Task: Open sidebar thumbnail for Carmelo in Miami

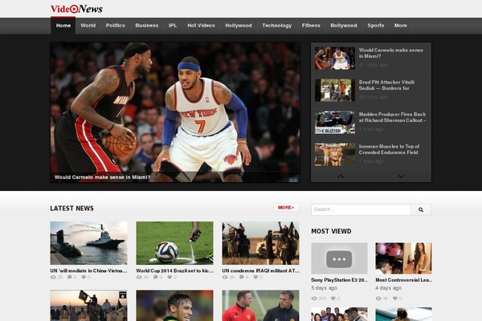Action: pyautogui.click(x=335, y=58)
